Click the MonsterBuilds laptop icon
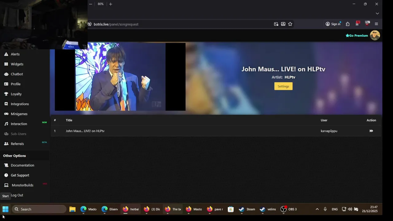 click(6, 185)
